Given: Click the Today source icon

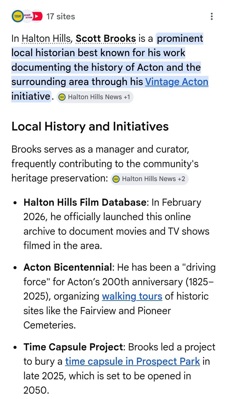Looking at the screenshot, I should (17, 16).
